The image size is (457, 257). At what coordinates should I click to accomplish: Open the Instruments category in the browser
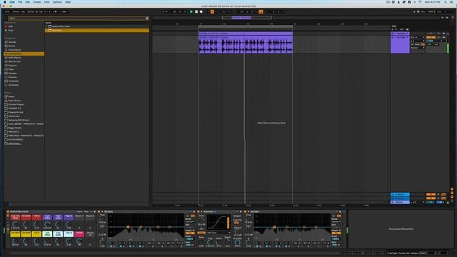14,50
